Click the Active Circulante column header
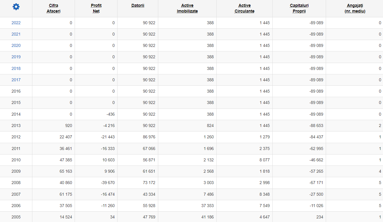The width and height of the screenshot is (383, 222). tap(245, 8)
